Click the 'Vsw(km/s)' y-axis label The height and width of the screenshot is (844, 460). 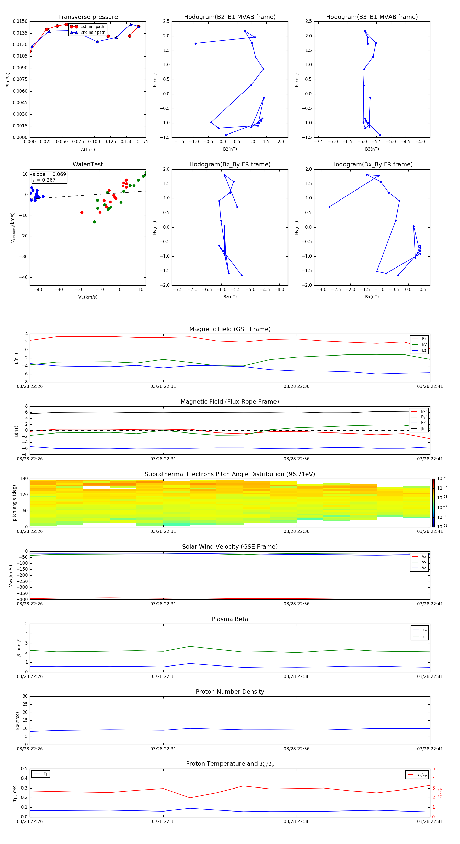click(10, 576)
